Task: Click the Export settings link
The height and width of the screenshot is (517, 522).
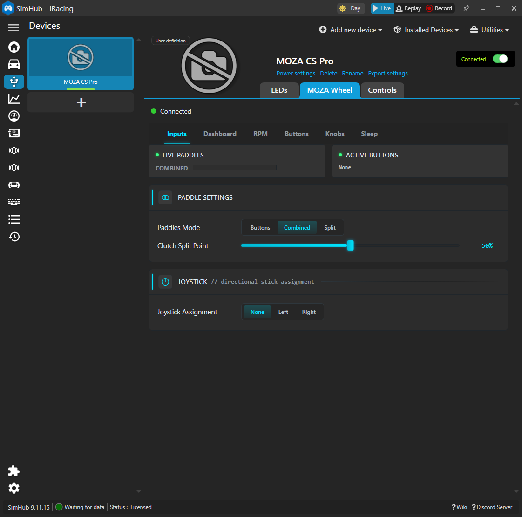Action: 388,73
